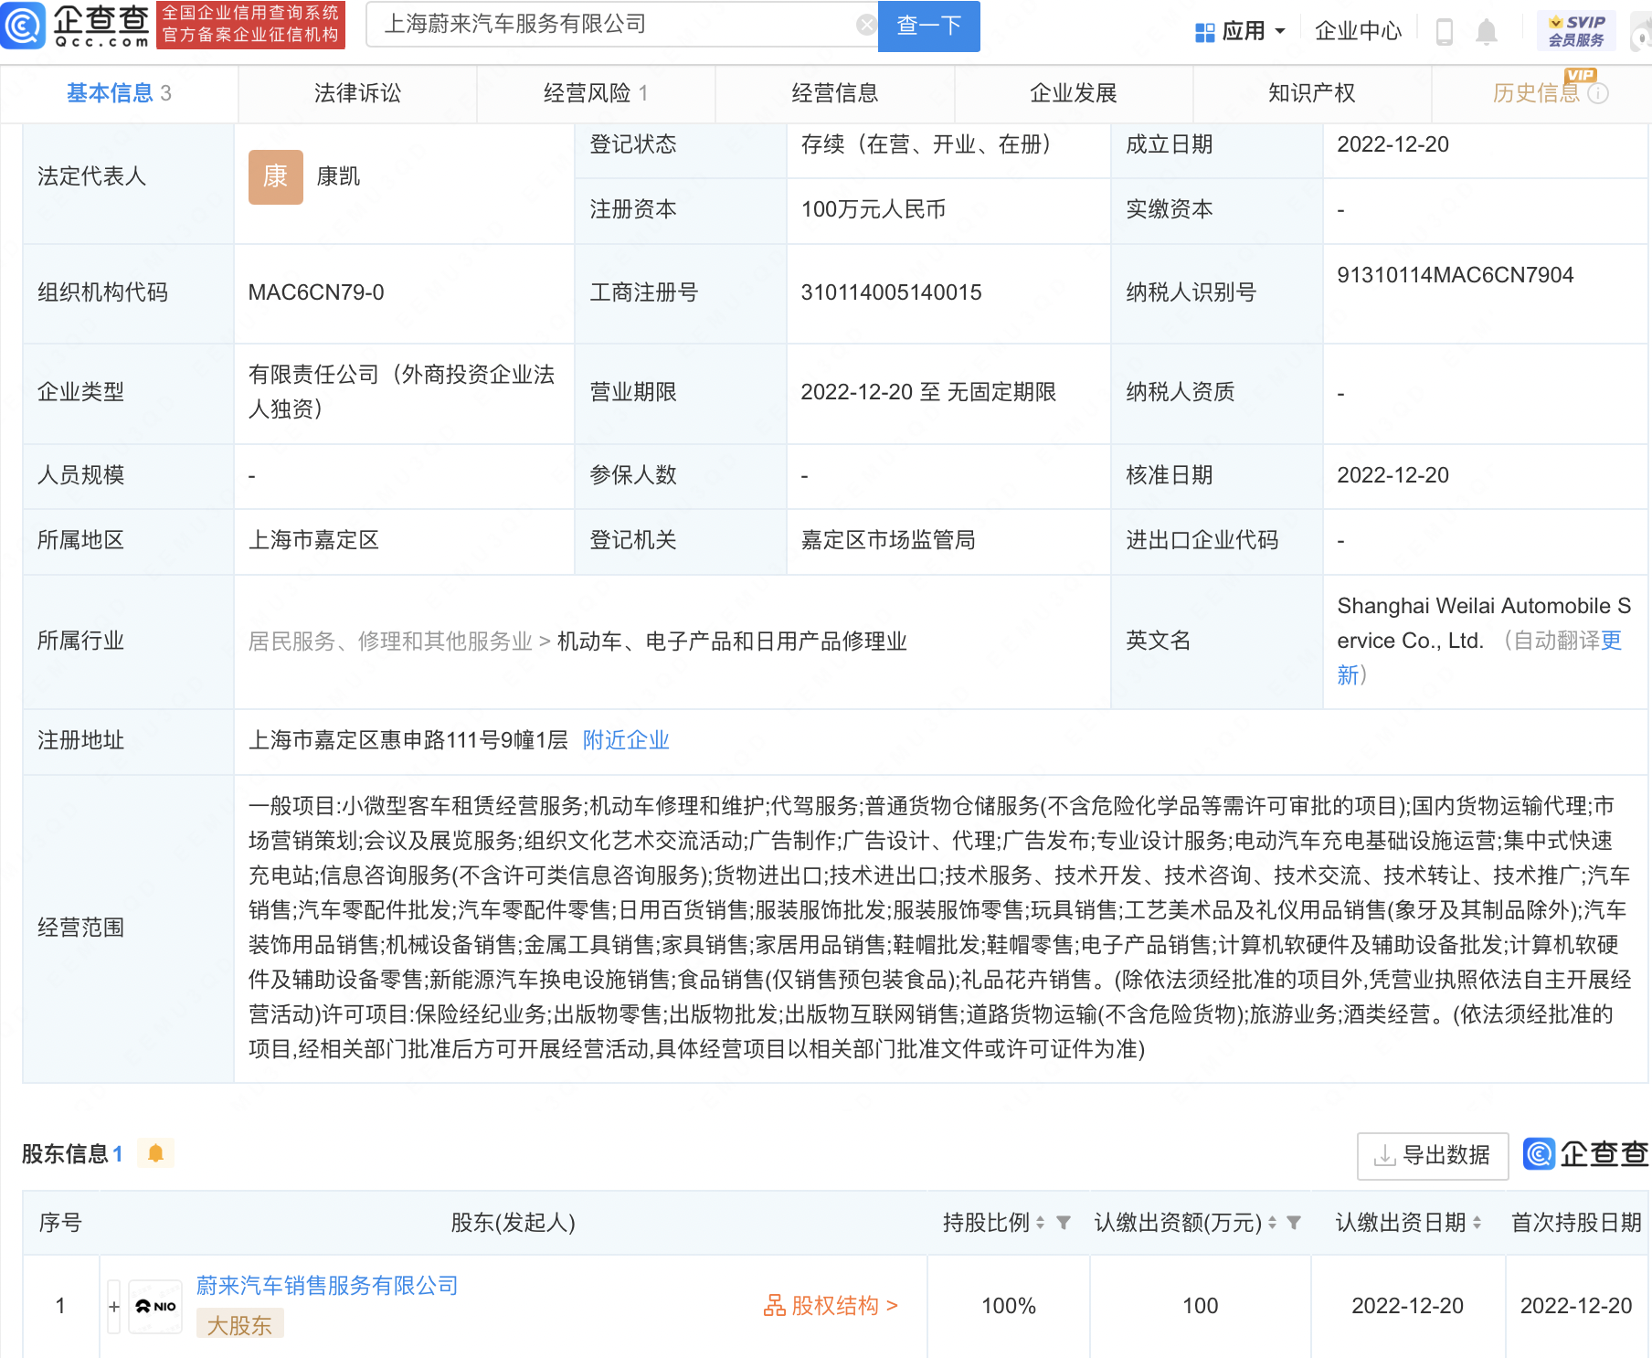Switch to 知识产权 tab
The image size is (1652, 1358).
pyautogui.click(x=1312, y=93)
